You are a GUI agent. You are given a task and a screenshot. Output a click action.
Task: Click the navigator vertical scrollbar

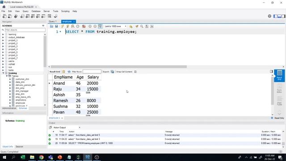click(x=45, y=51)
